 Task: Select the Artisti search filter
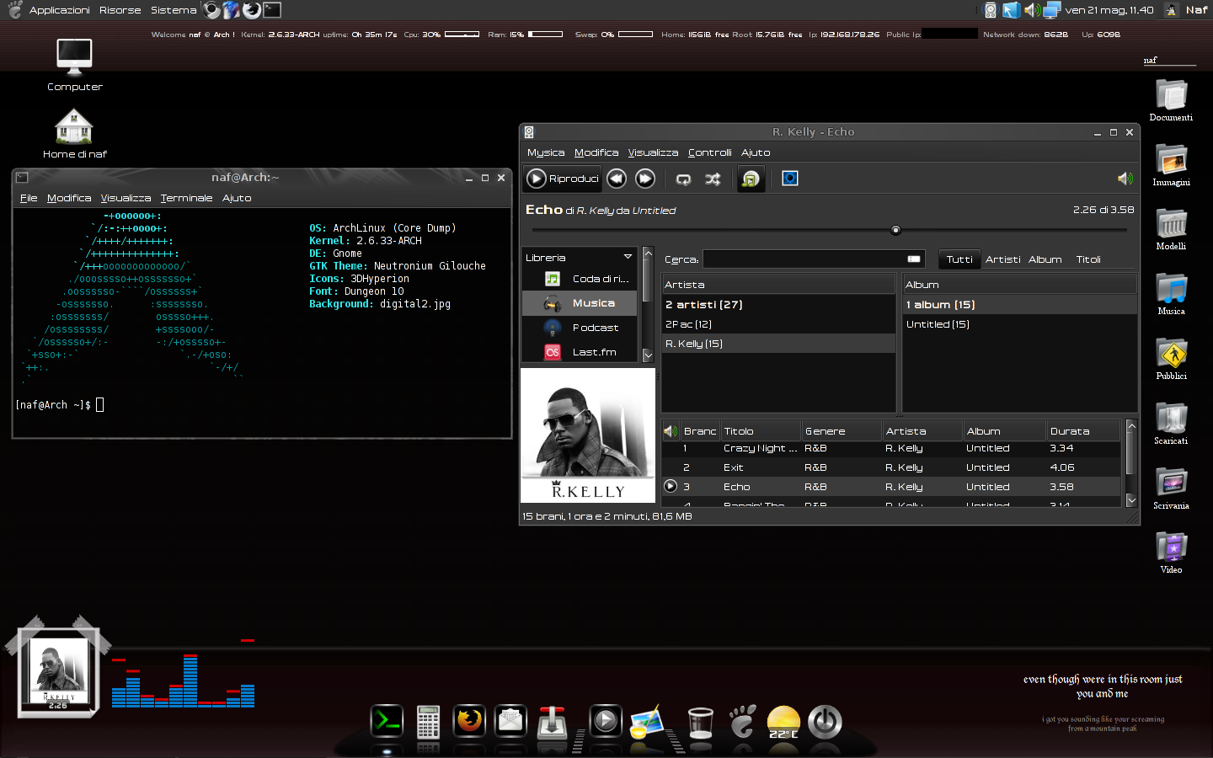(x=1002, y=259)
